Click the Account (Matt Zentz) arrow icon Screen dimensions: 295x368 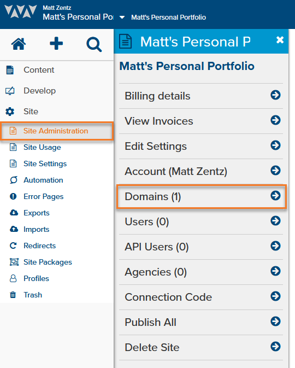click(x=275, y=171)
